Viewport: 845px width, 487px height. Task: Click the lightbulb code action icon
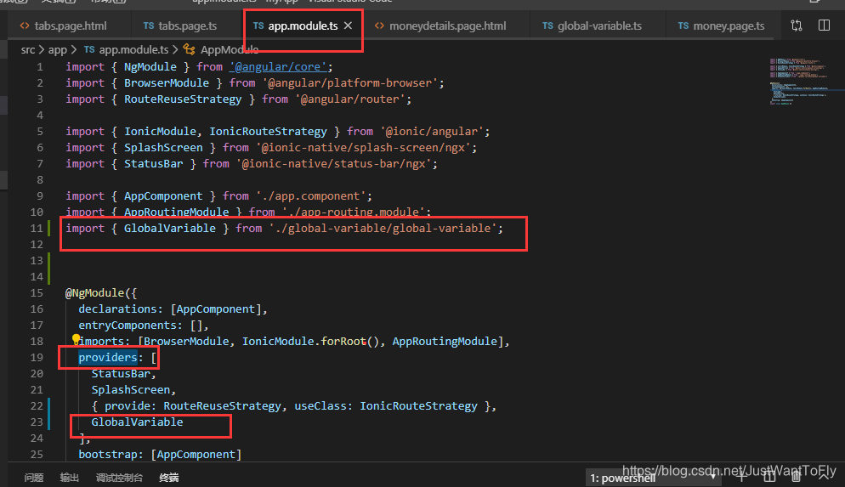tap(76, 339)
